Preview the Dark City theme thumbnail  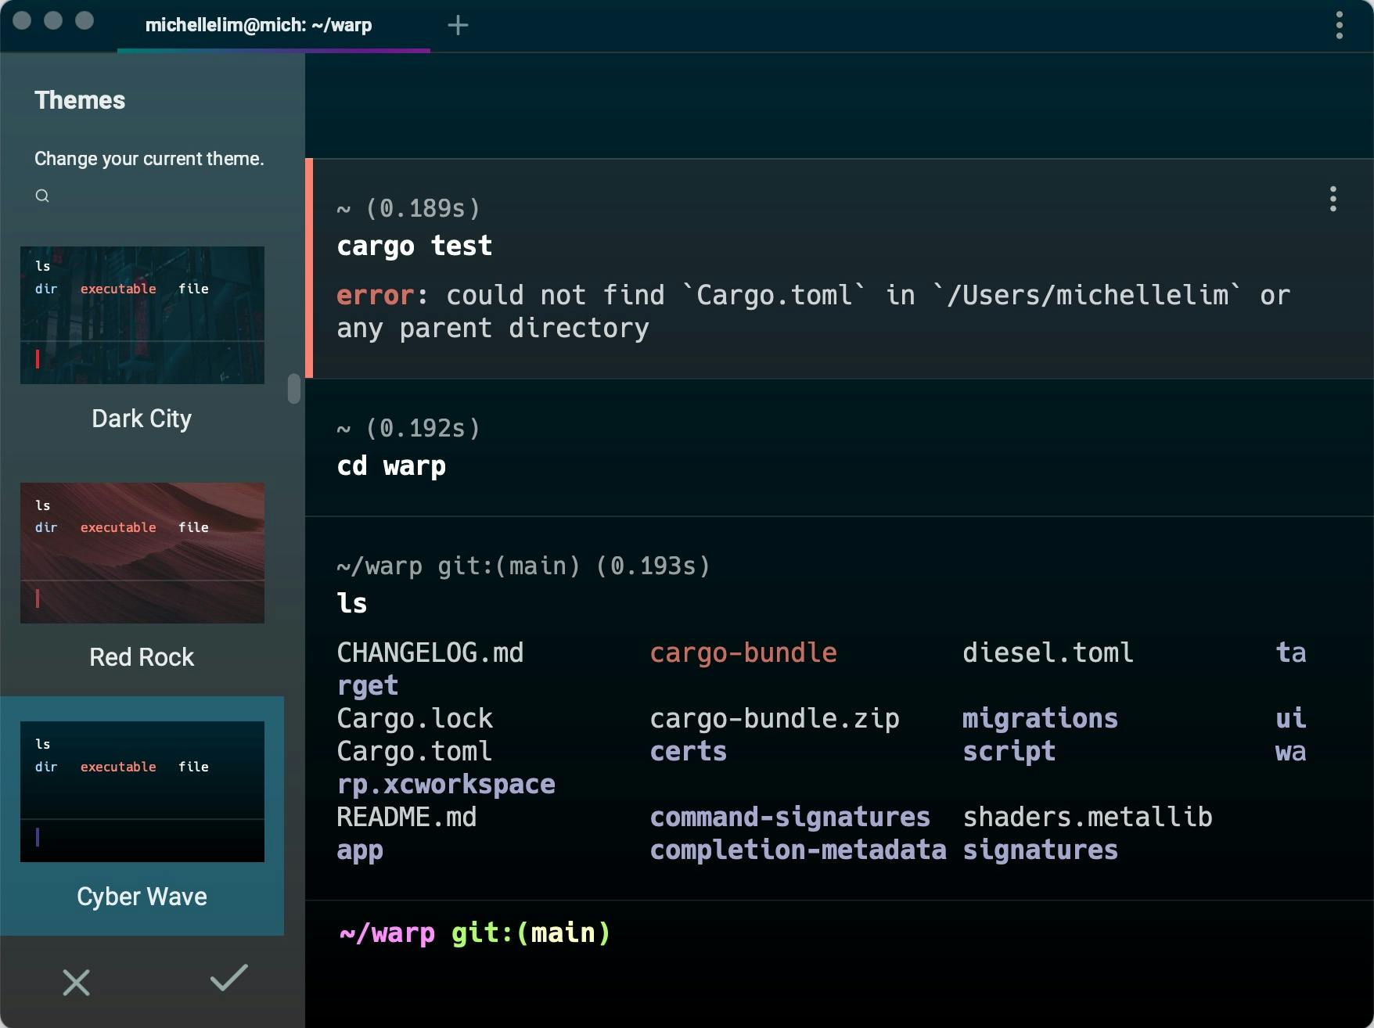[x=142, y=315]
